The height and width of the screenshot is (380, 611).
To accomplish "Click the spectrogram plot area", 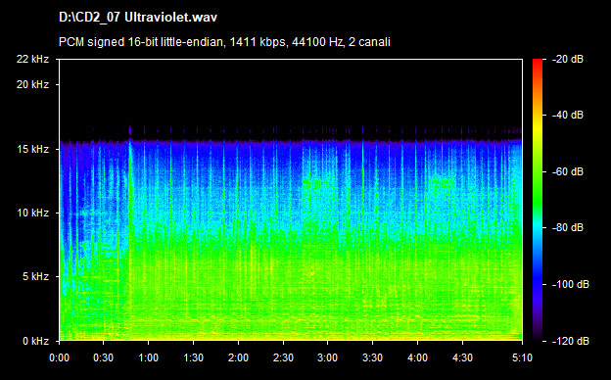I will [291, 200].
